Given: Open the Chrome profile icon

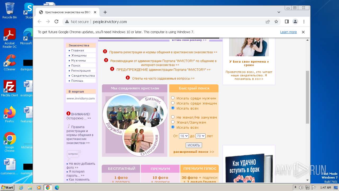Looking at the screenshot, I should click(x=295, y=22).
